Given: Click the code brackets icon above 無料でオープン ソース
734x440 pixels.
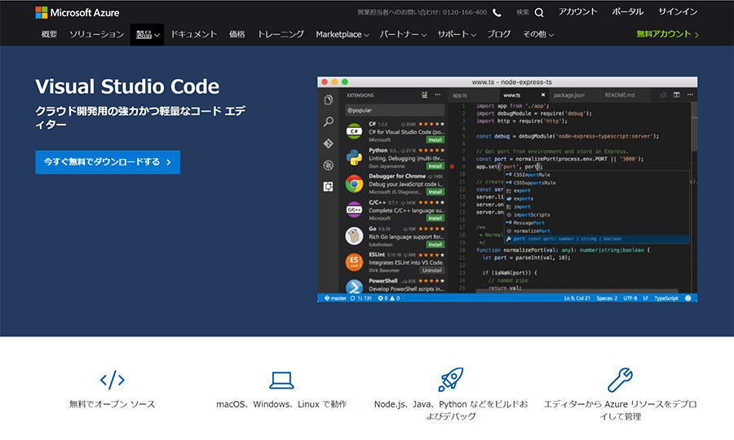Looking at the screenshot, I should click(113, 380).
